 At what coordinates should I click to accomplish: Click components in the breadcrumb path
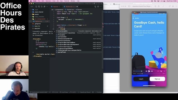click(x=59, y=10)
